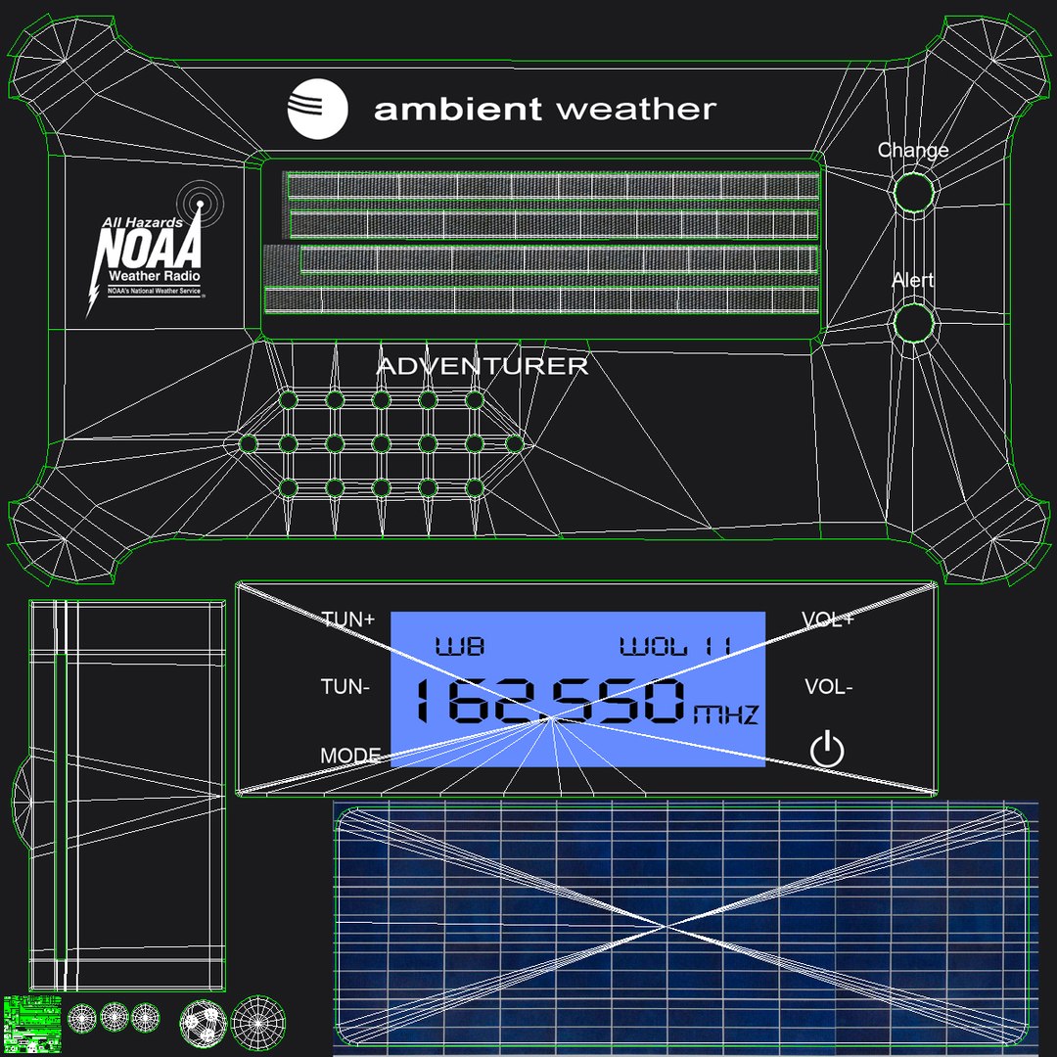Viewport: 1057px width, 1057px height.
Task: Click the 'VOL 11' readout on LCD
Action: click(674, 647)
